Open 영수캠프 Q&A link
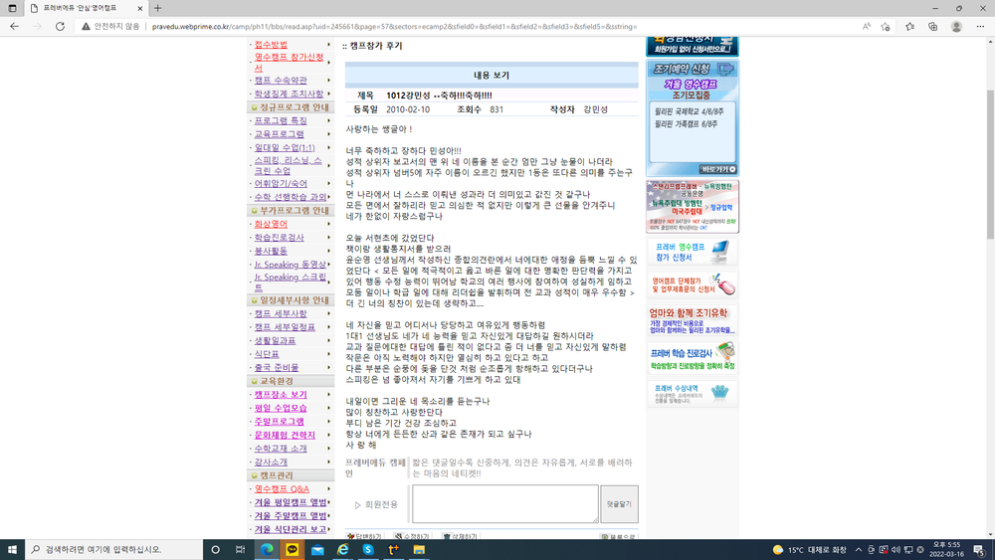The height and width of the screenshot is (560, 995). point(282,489)
